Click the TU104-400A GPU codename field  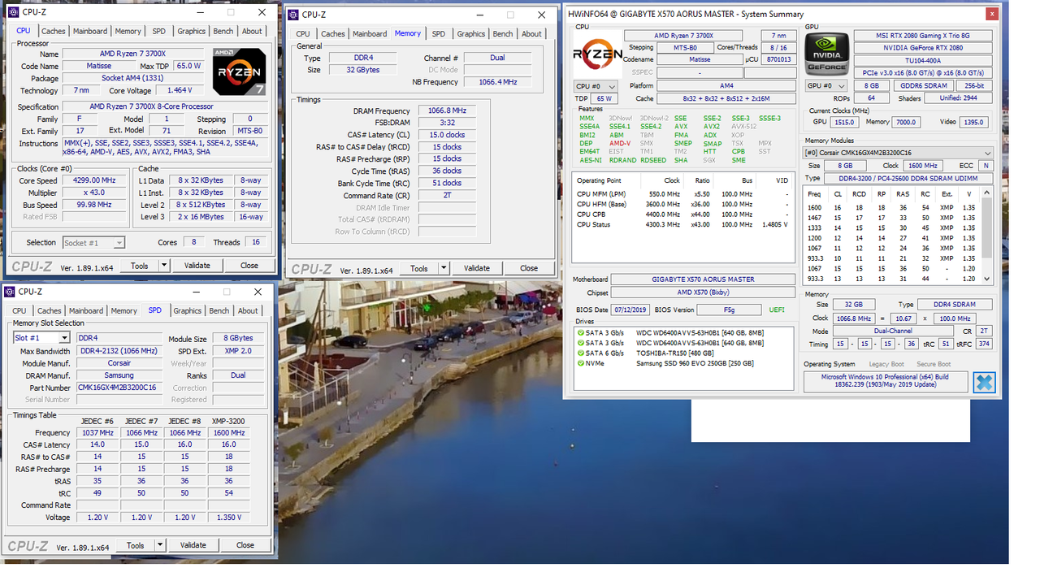point(923,60)
